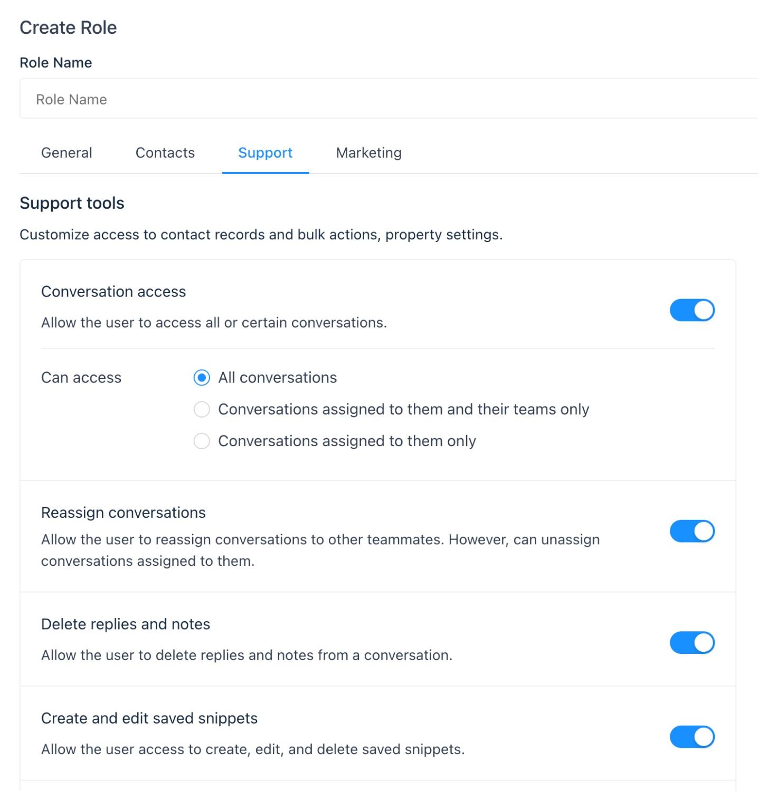758x791 pixels.
Task: Toggle the Delete replies and notes switch
Action: click(x=692, y=642)
